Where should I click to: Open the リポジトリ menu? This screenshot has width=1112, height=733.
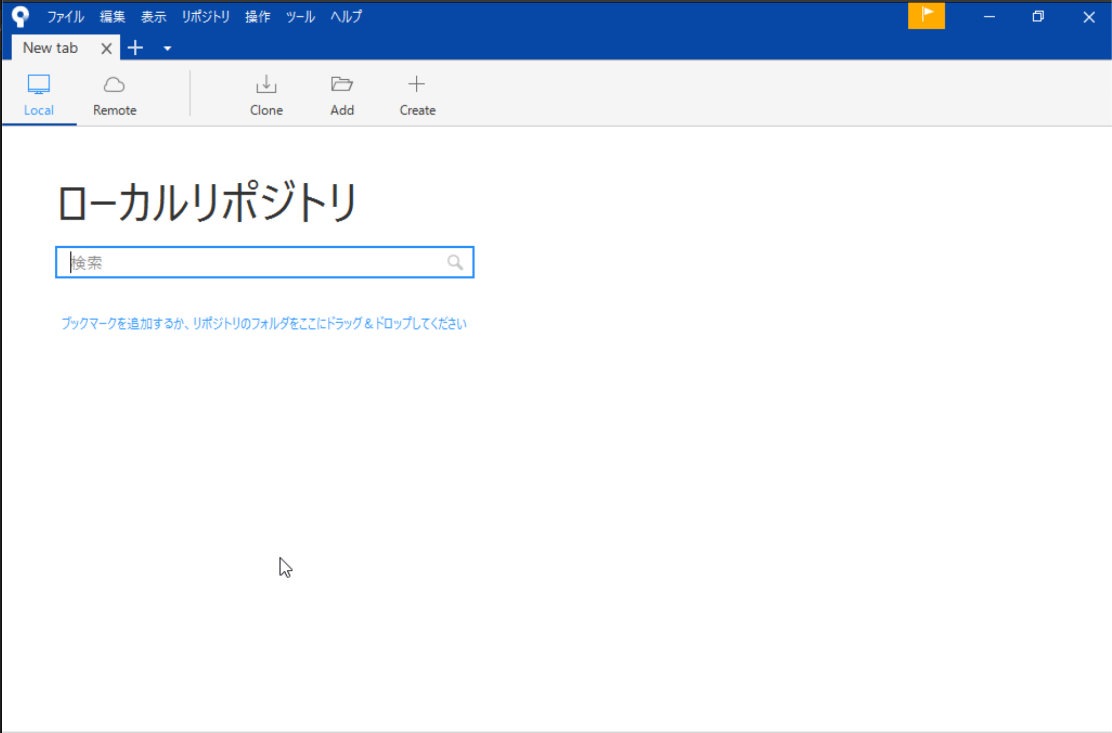pyautogui.click(x=205, y=16)
